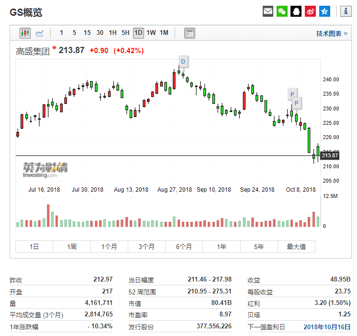The height and width of the screenshot is (336, 357).
Task: Click the D dividend marker on chart
Action: point(183,61)
